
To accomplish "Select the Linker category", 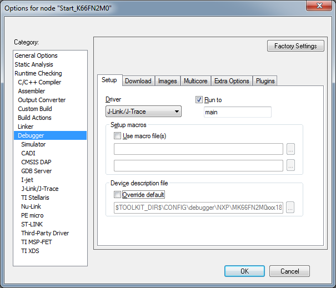I will click(26, 127).
